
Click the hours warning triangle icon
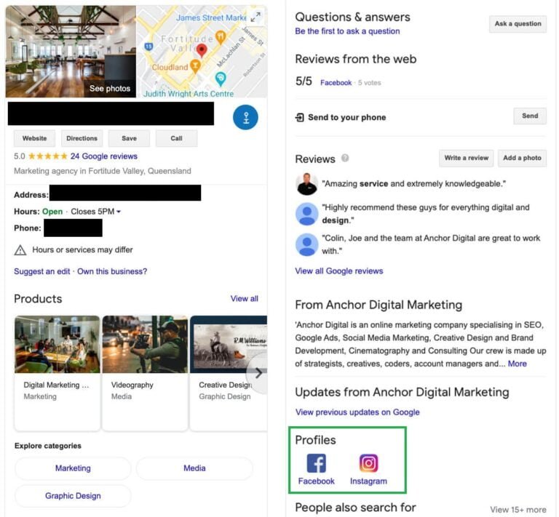pos(20,250)
